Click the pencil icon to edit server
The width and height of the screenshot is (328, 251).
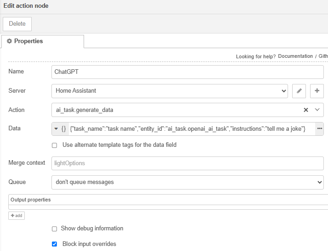tap(299, 91)
